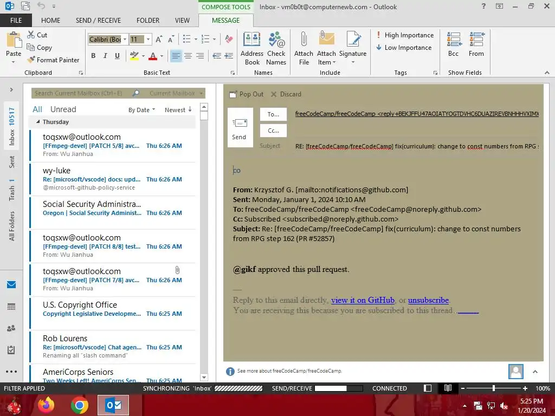Screen dimensions: 555x416
Task: Toggle Bold formatting
Action: coord(93,56)
